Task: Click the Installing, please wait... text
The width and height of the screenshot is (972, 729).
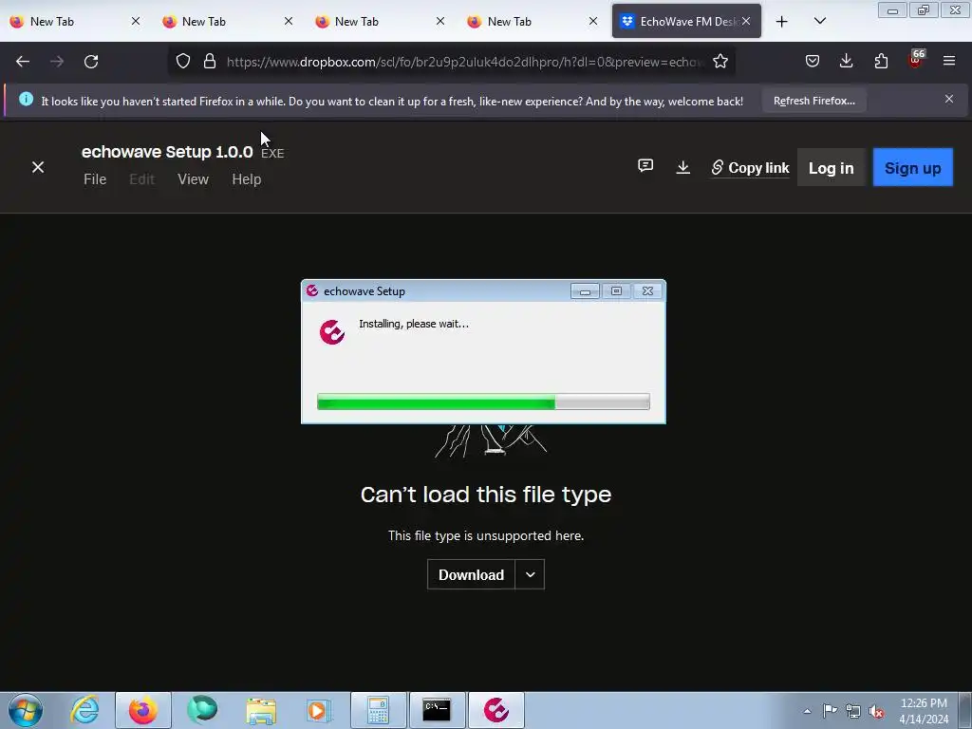Action: (414, 324)
